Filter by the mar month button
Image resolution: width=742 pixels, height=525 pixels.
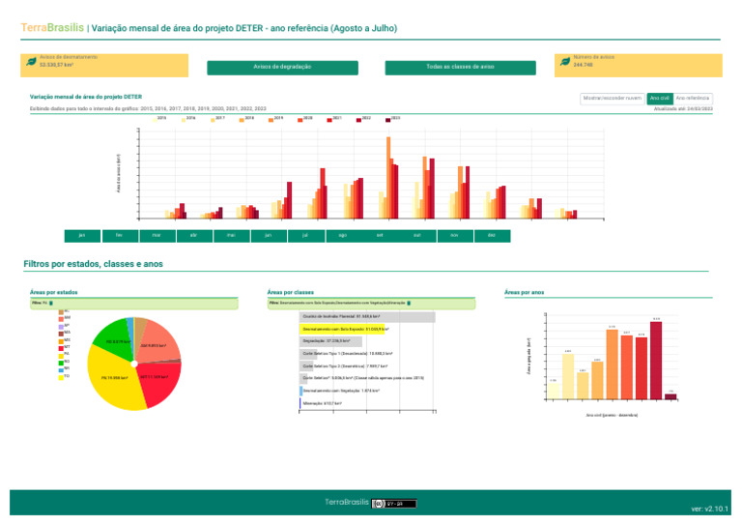pyautogui.click(x=157, y=236)
